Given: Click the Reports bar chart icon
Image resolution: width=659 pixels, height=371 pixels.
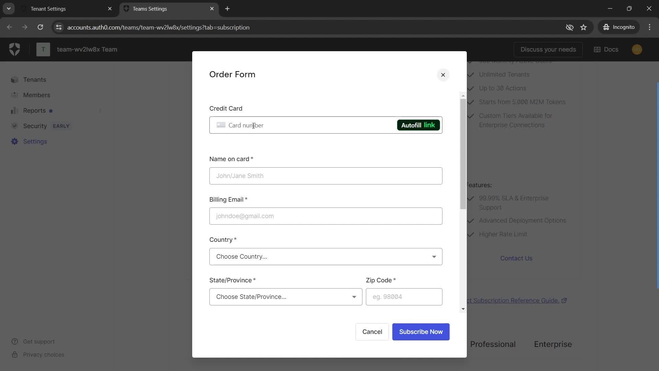Looking at the screenshot, I should click(x=14, y=111).
